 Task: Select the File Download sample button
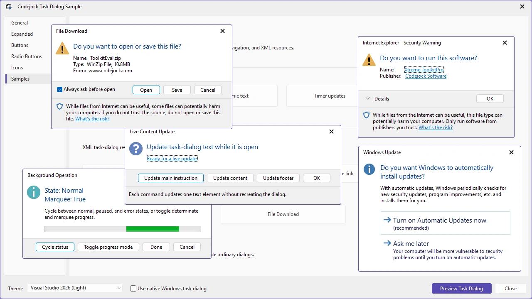coord(283,214)
